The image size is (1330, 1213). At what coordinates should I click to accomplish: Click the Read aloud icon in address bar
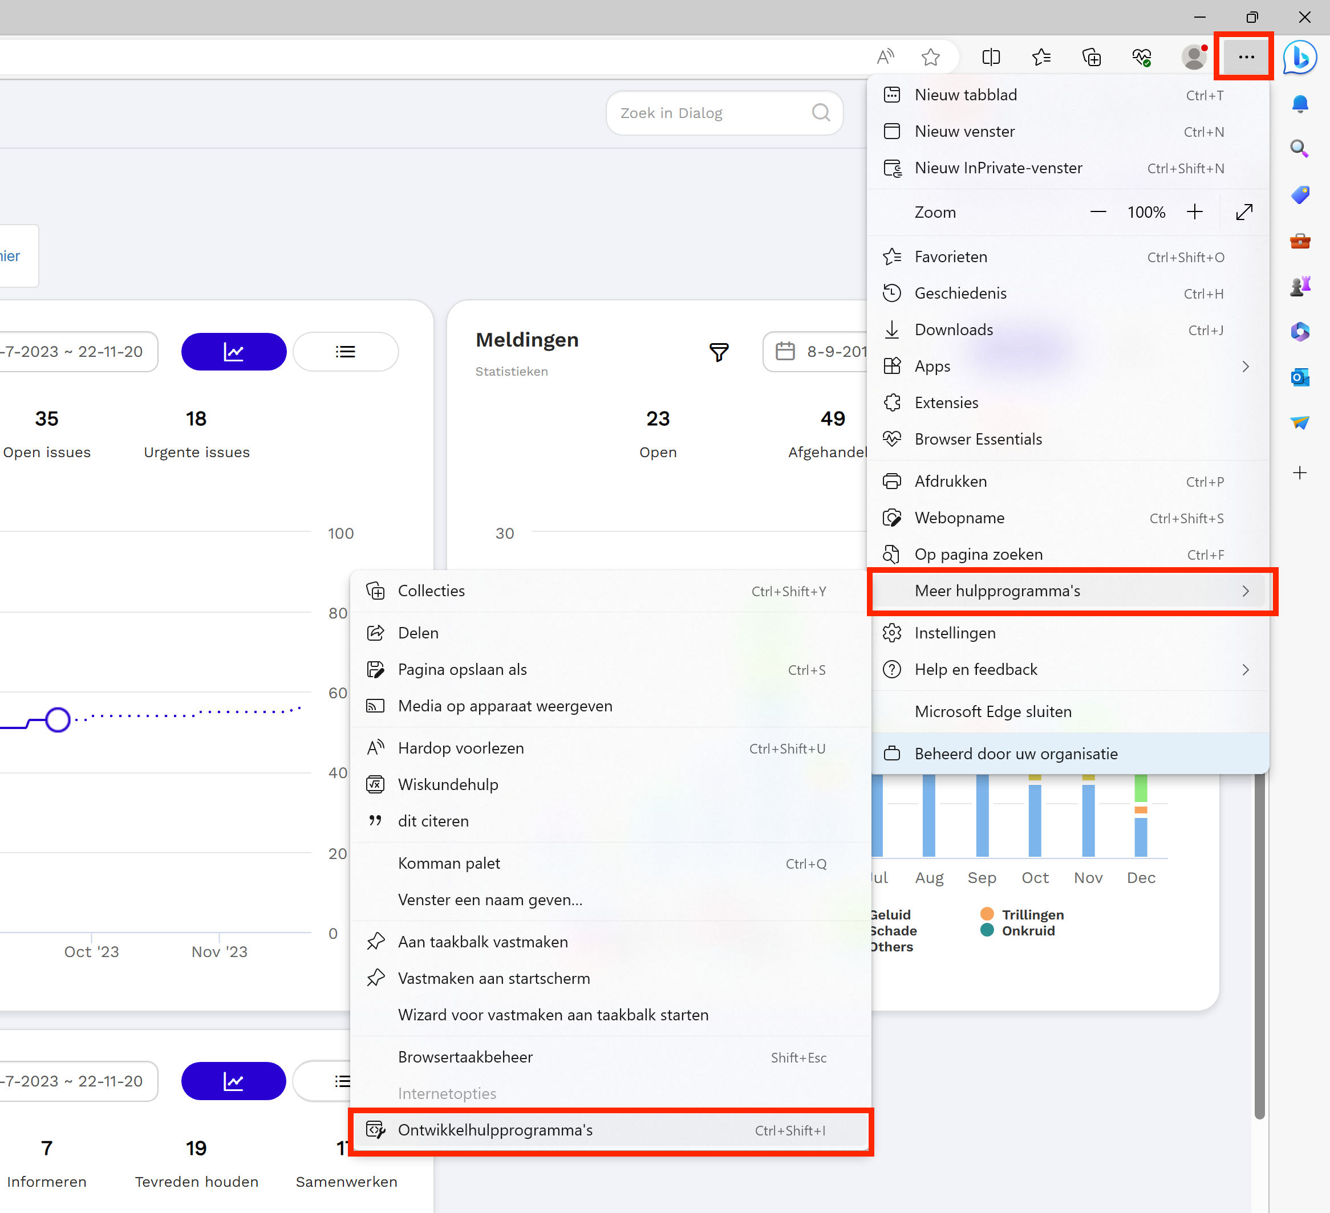coord(885,58)
